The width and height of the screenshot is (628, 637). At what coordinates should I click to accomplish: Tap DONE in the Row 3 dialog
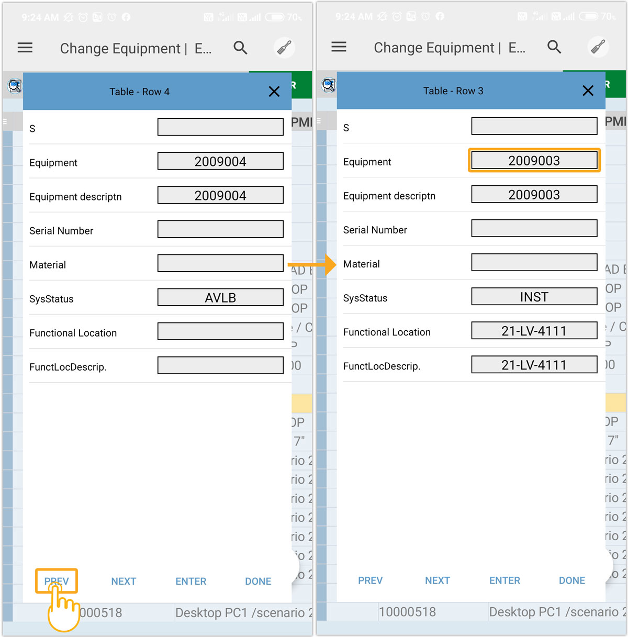(x=571, y=580)
